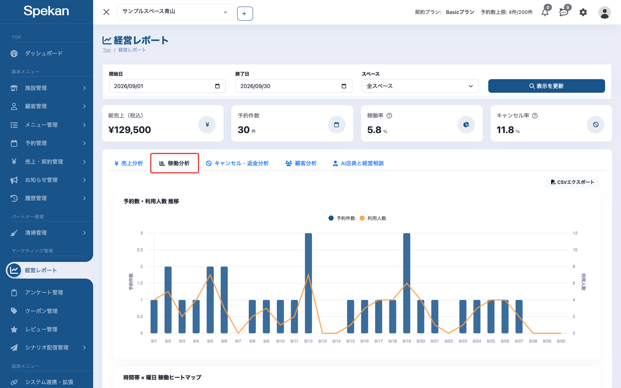621x388 pixels.
Task: Open 経営レポート chart icon in sidebar
Action: 14,270
